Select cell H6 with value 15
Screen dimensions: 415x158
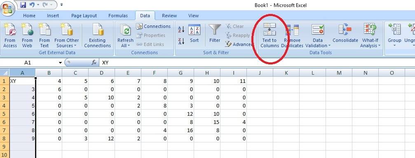207,122
